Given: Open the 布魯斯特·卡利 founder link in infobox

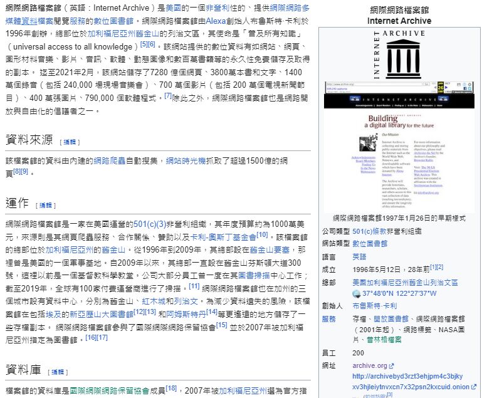Looking at the screenshot, I should point(374,306).
